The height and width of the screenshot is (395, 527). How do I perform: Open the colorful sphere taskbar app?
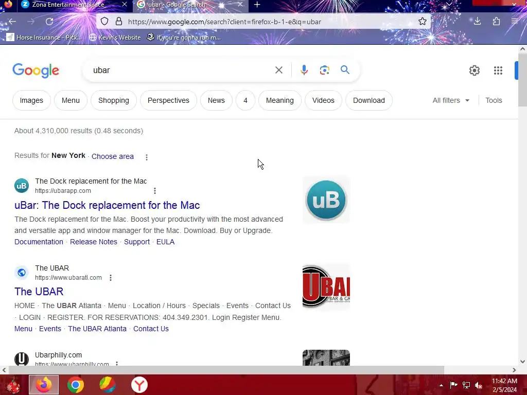click(x=108, y=385)
